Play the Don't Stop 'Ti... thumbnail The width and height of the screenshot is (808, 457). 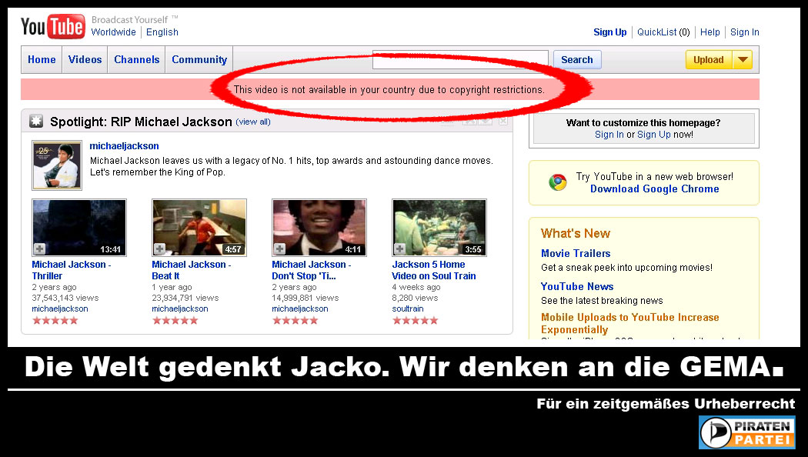pyautogui.click(x=319, y=227)
